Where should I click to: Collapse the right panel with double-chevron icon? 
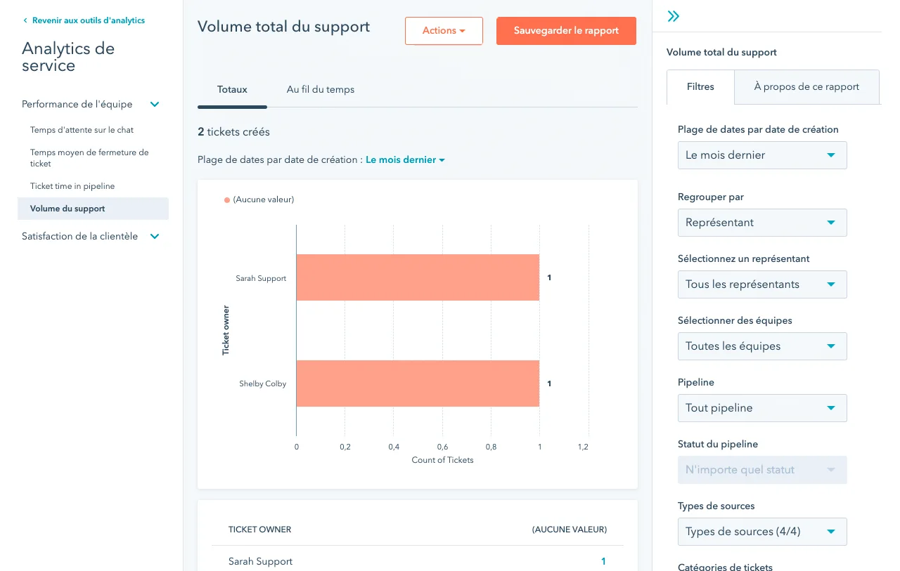click(673, 16)
